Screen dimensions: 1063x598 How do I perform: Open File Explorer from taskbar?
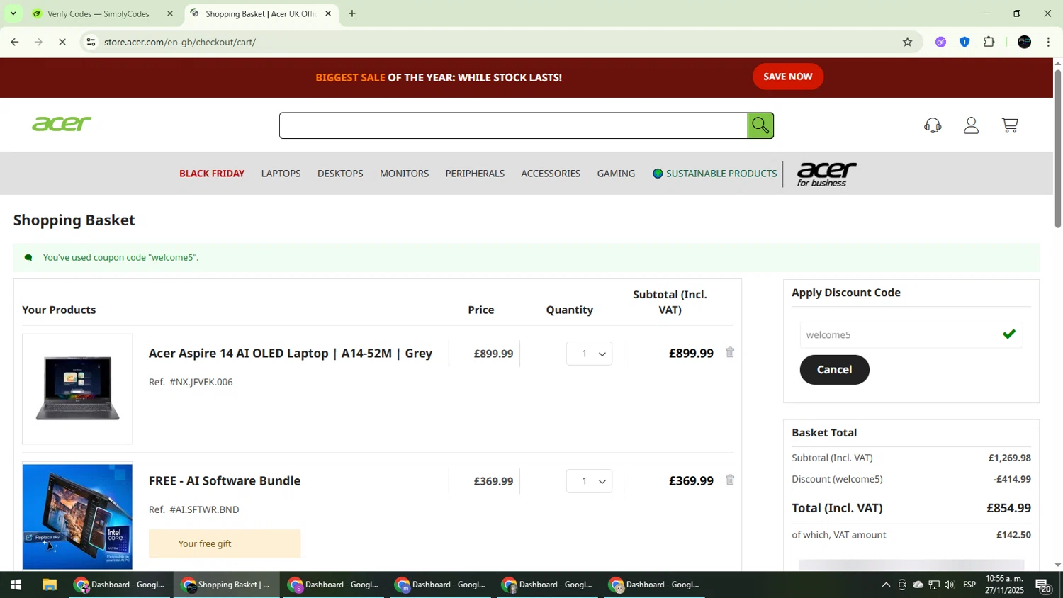coord(49,585)
